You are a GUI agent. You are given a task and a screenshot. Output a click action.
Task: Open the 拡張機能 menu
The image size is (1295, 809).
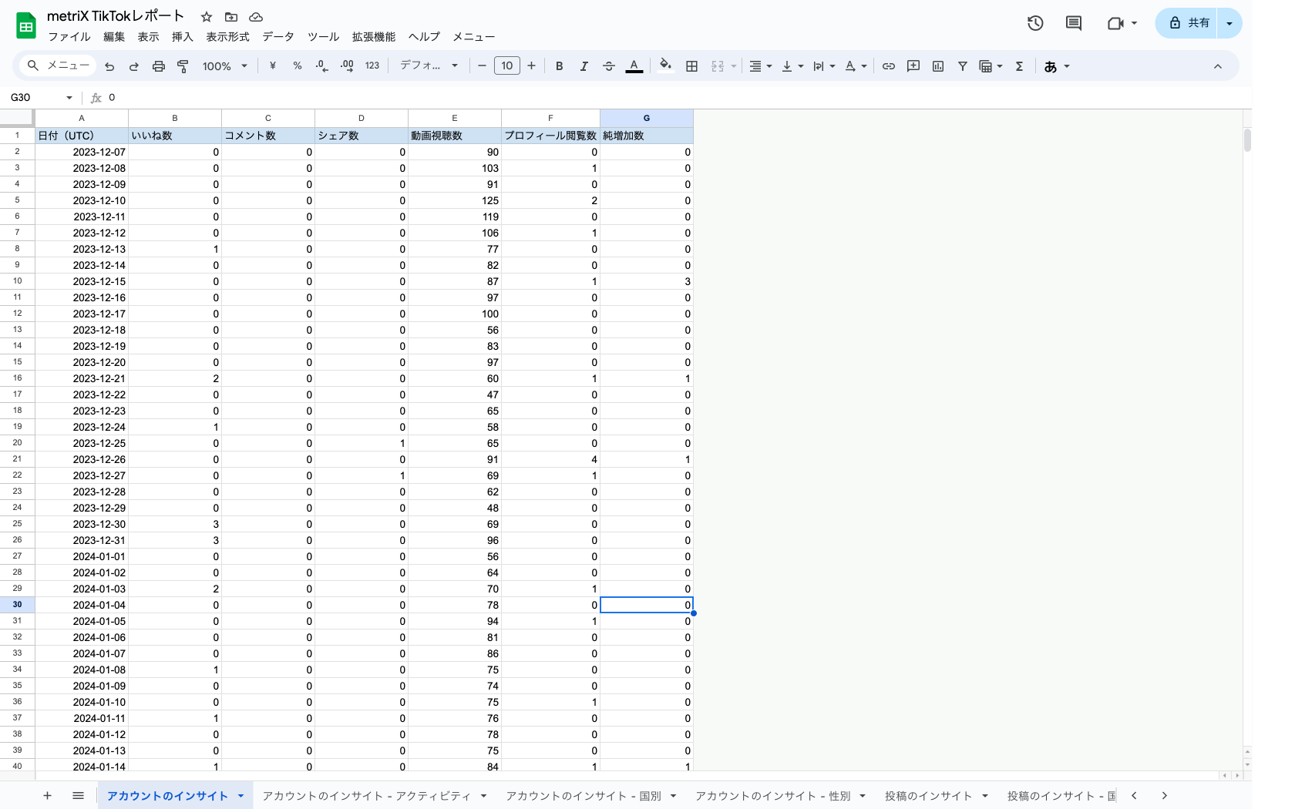(374, 37)
